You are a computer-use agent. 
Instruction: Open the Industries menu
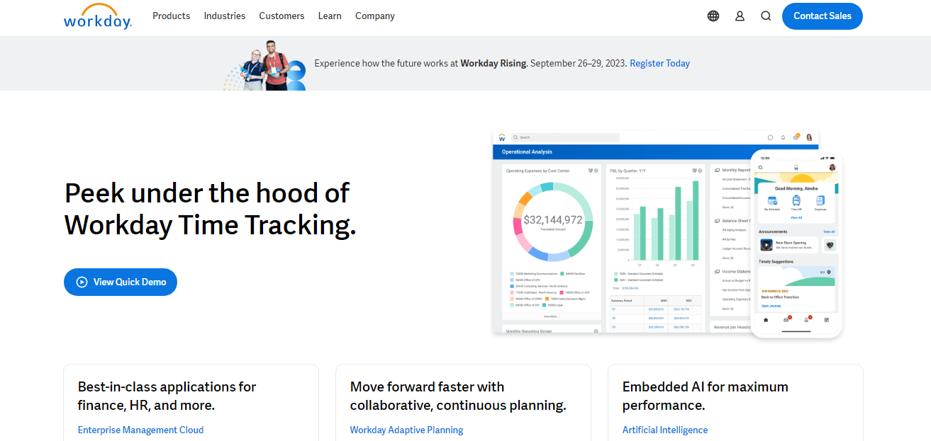tap(224, 16)
